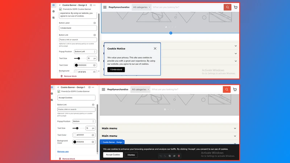Viewport: 290px width, 163px height.
Task: Click search box in bottom store preview
Action: pos(186,89)
